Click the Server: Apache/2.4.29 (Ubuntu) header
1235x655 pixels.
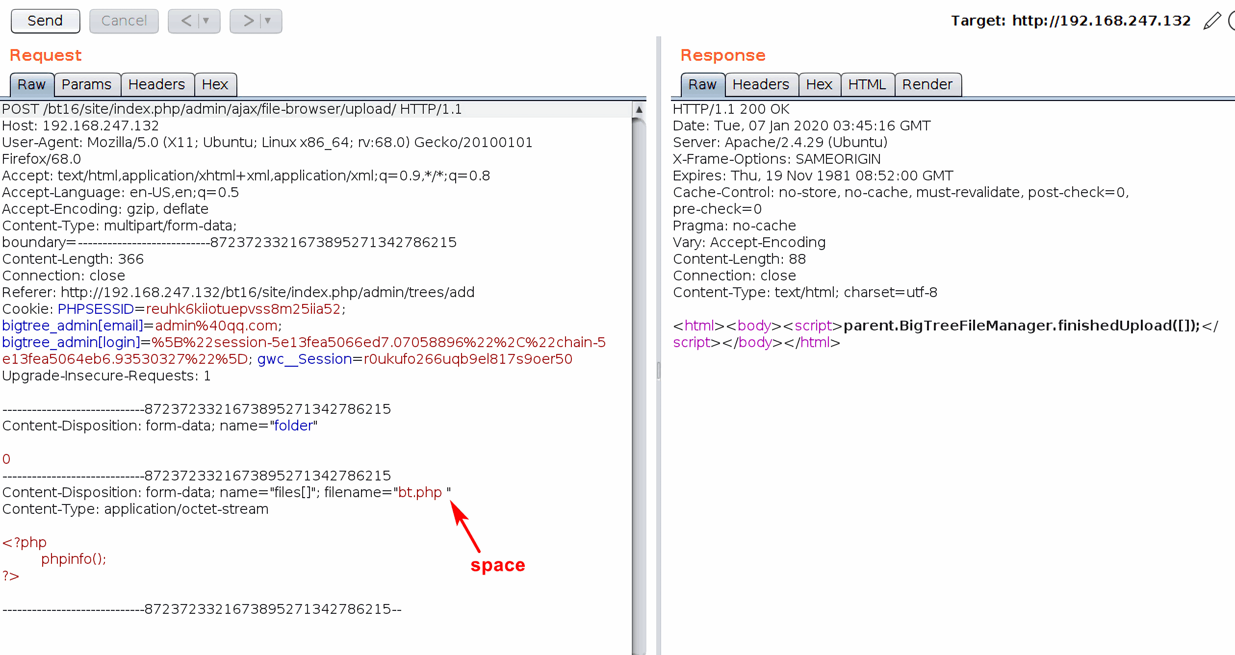(780, 142)
